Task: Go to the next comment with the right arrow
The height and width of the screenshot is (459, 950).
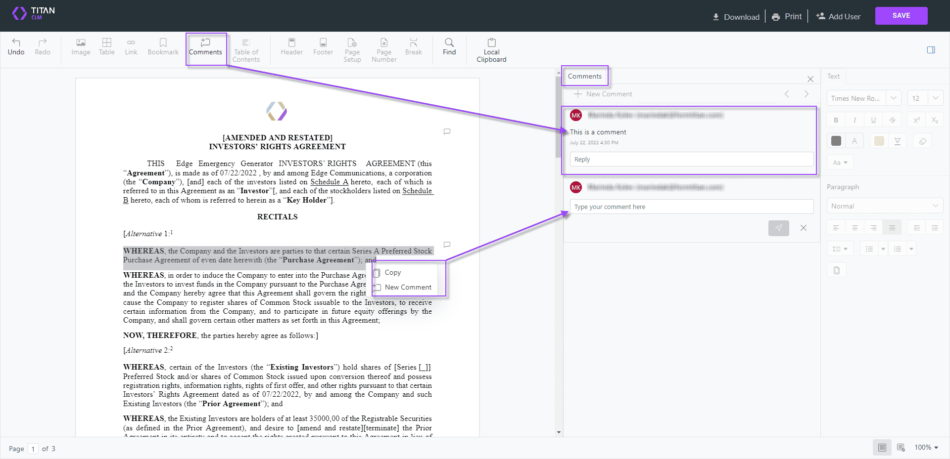Action: [x=806, y=94]
